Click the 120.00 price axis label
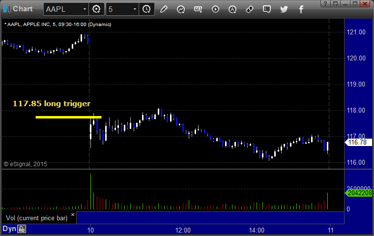Screen dimensions: 374x236 coord(356,58)
